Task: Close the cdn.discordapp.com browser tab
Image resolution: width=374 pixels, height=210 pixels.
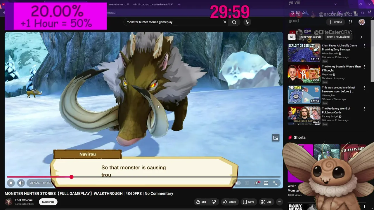Action: coord(172,4)
